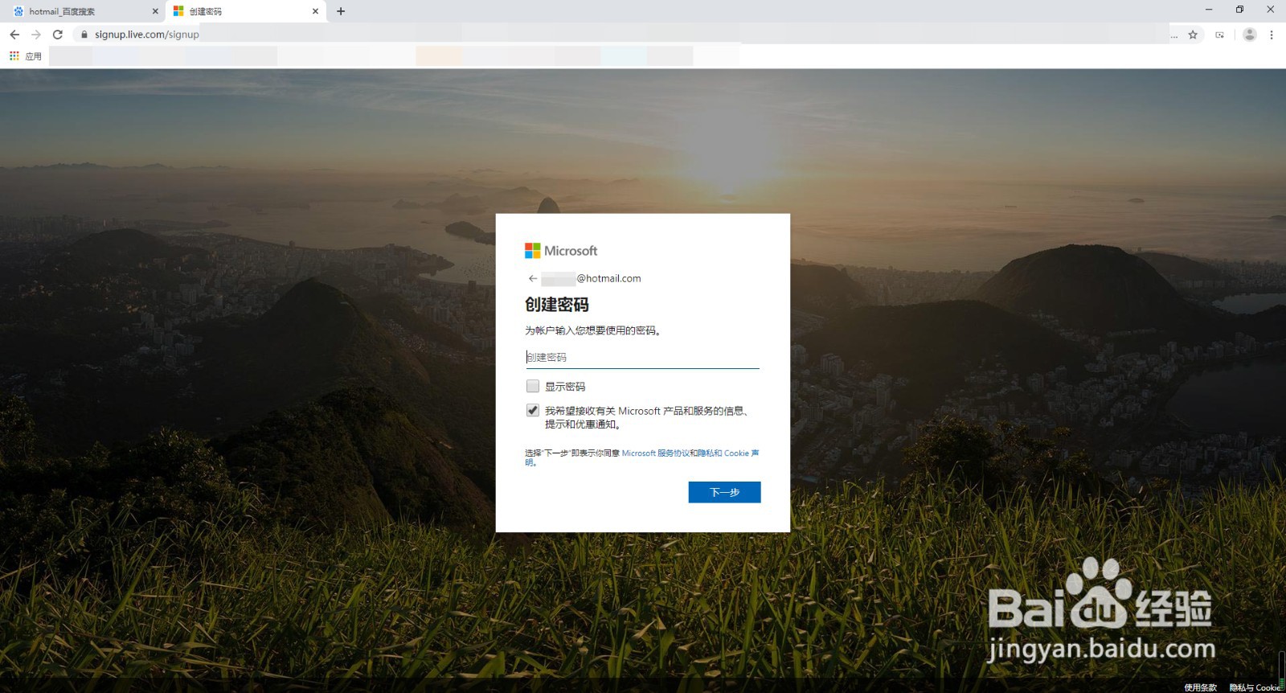Open the media control icon in the toolbar
This screenshot has height=693, width=1286.
click(x=1220, y=35)
